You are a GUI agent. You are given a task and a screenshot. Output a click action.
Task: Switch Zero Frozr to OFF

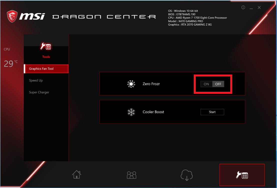(218, 84)
